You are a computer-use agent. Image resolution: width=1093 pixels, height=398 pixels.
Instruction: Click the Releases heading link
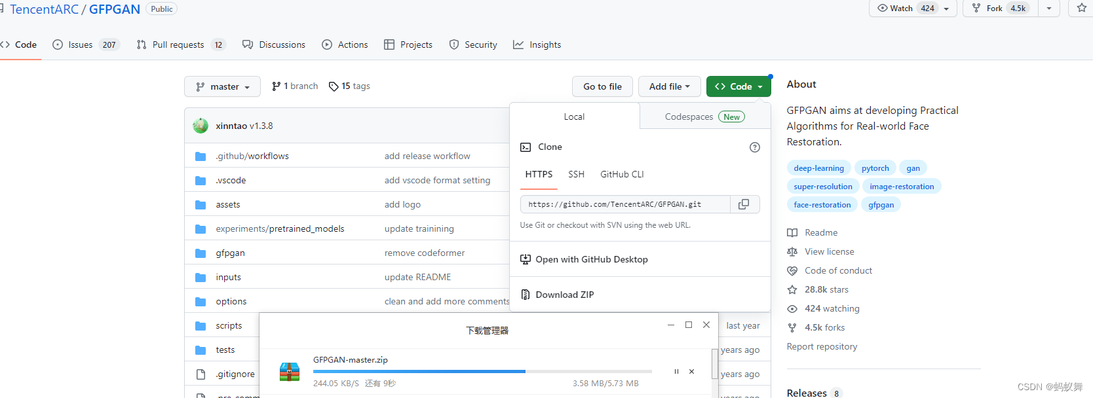[807, 393]
